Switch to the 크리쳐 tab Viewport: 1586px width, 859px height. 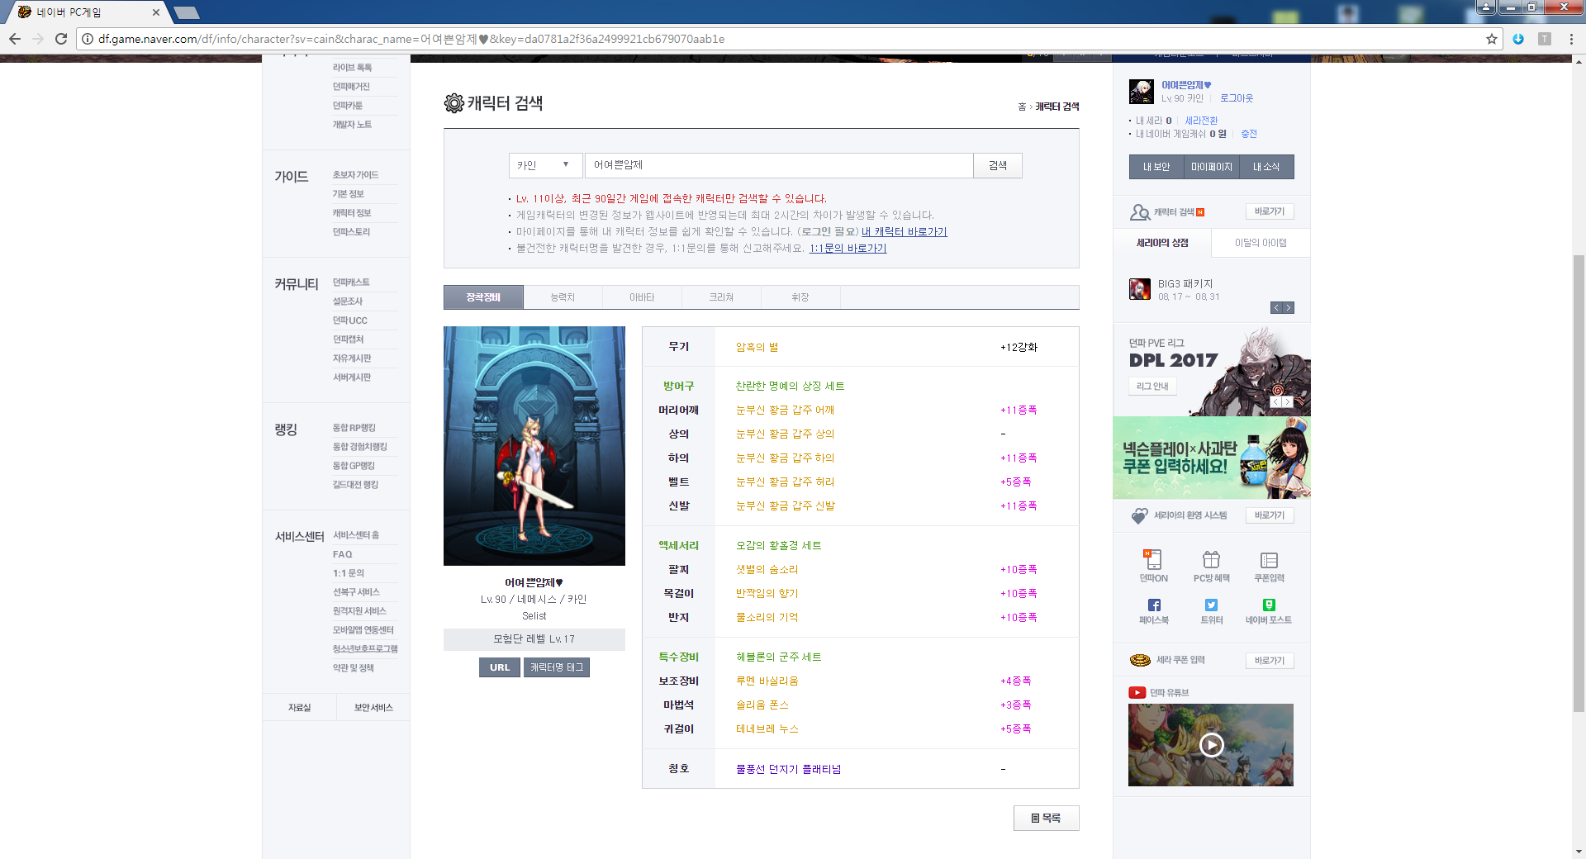[721, 297]
